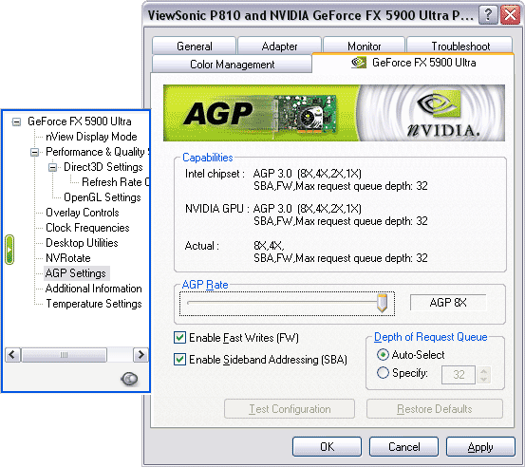This screenshot has width=525, height=467.
Task: Click the request queue spinner up arrow
Action: point(483,371)
